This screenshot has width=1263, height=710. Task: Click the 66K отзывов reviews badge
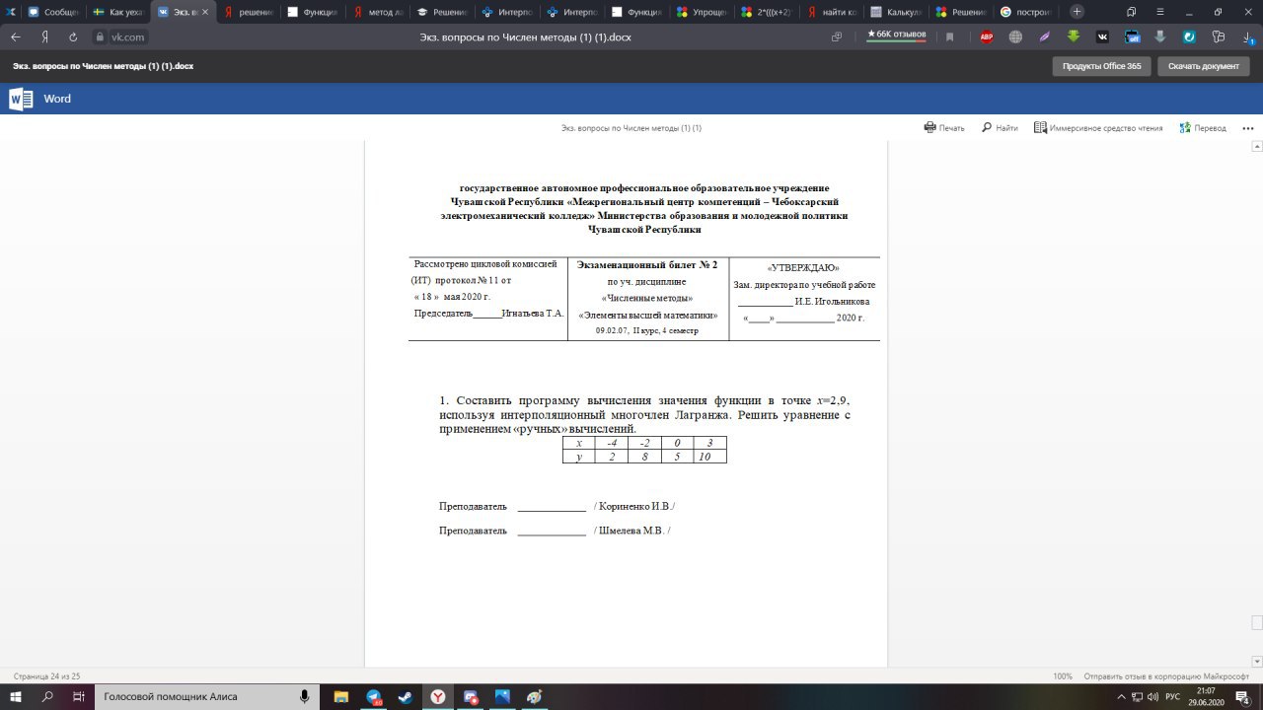pyautogui.click(x=896, y=35)
